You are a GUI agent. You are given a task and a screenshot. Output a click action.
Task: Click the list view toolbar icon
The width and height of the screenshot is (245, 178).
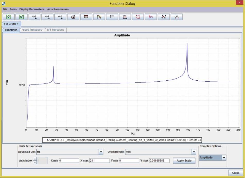pyautogui.click(x=112, y=17)
